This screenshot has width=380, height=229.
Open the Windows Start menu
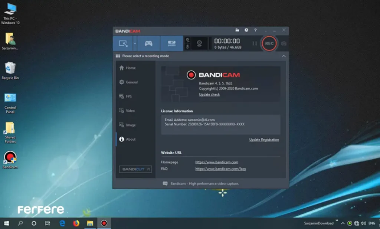click(7, 223)
